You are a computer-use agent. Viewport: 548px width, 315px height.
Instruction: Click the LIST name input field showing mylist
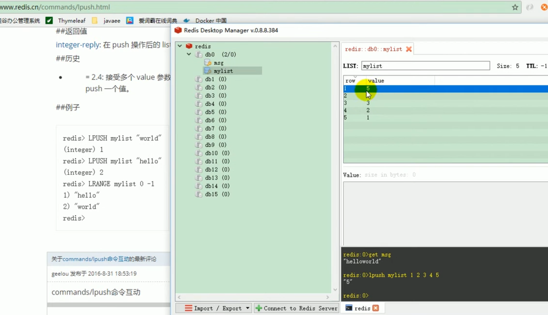coord(425,66)
